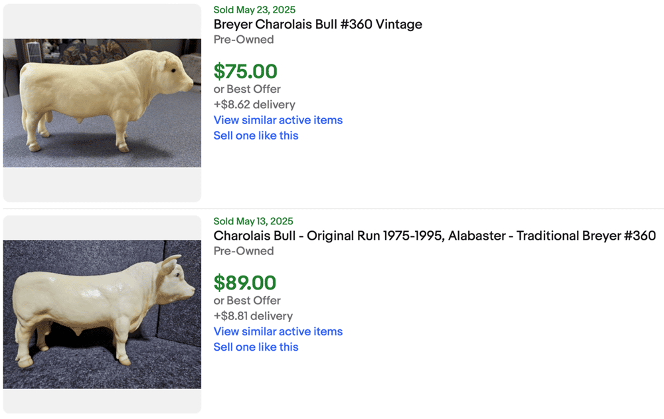664x419 pixels.
Task: Open the Breyer Charolais Bull #360 Vintage listing
Action: (317, 25)
